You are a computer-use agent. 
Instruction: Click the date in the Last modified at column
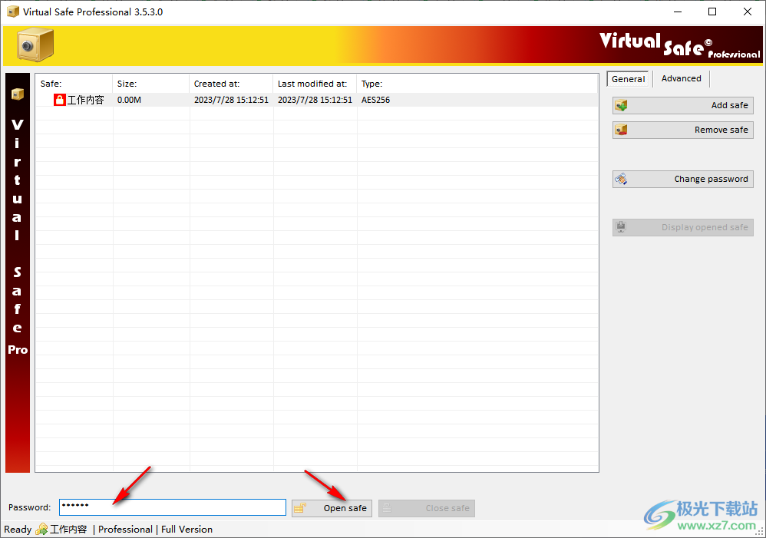pyautogui.click(x=315, y=101)
